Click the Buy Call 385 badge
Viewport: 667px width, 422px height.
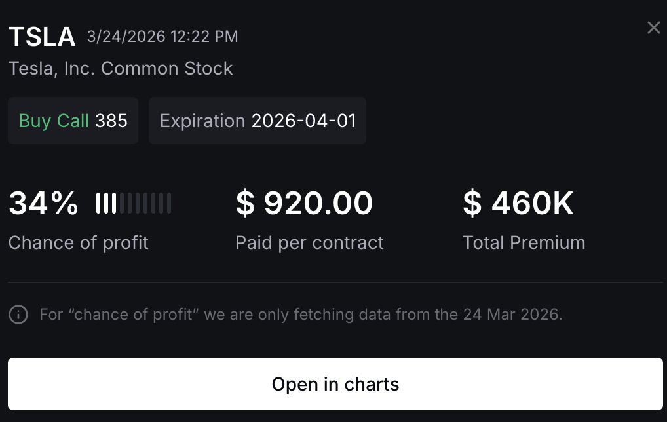[73, 121]
